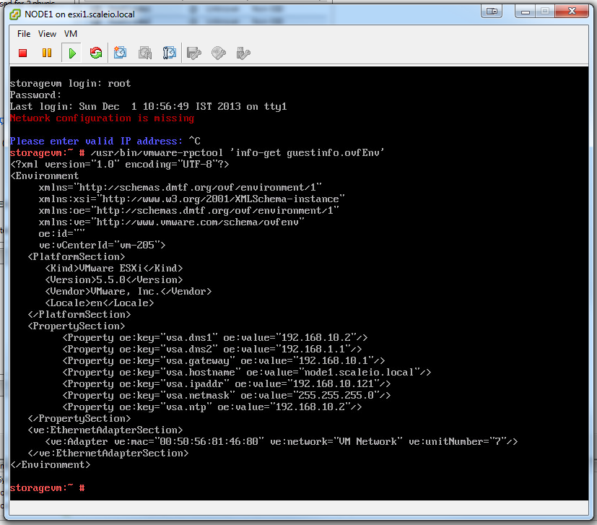The image size is (597, 525).
Task: Open the VM menu
Action: 71,34
